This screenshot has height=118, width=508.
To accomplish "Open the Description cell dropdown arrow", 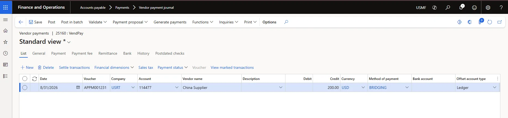I will coord(281,87).
